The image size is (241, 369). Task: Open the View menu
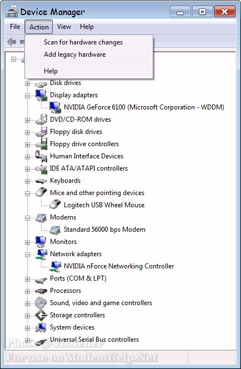(x=64, y=27)
